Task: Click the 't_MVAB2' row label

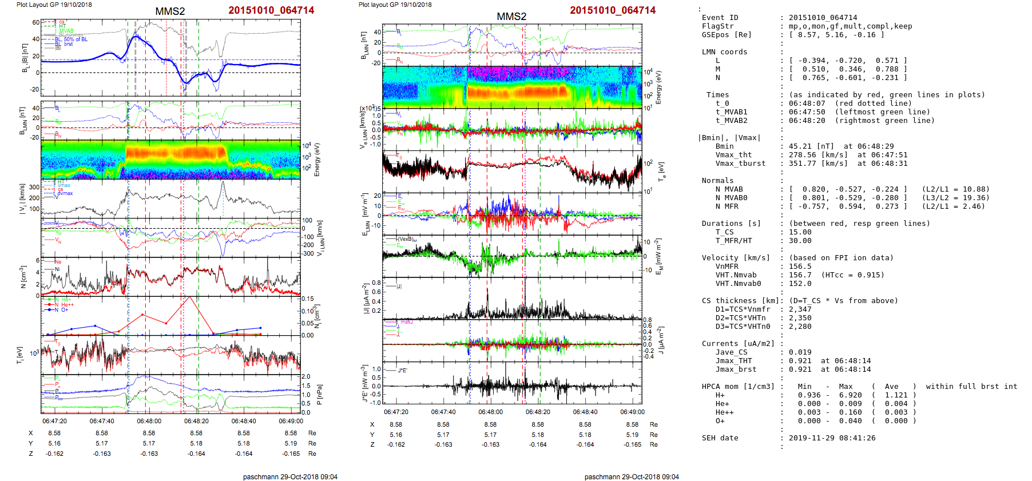Action: pos(731,121)
